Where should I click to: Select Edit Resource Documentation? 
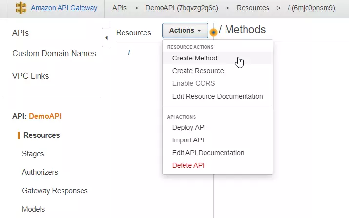coord(218,96)
